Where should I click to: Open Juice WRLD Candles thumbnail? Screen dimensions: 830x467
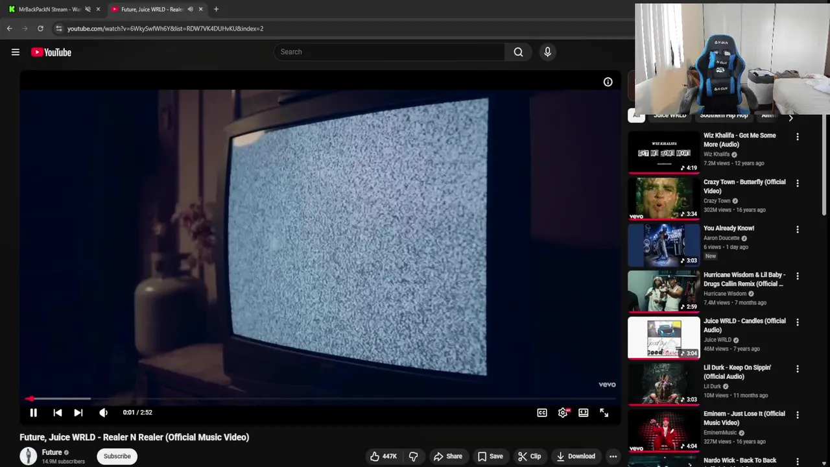(664, 338)
